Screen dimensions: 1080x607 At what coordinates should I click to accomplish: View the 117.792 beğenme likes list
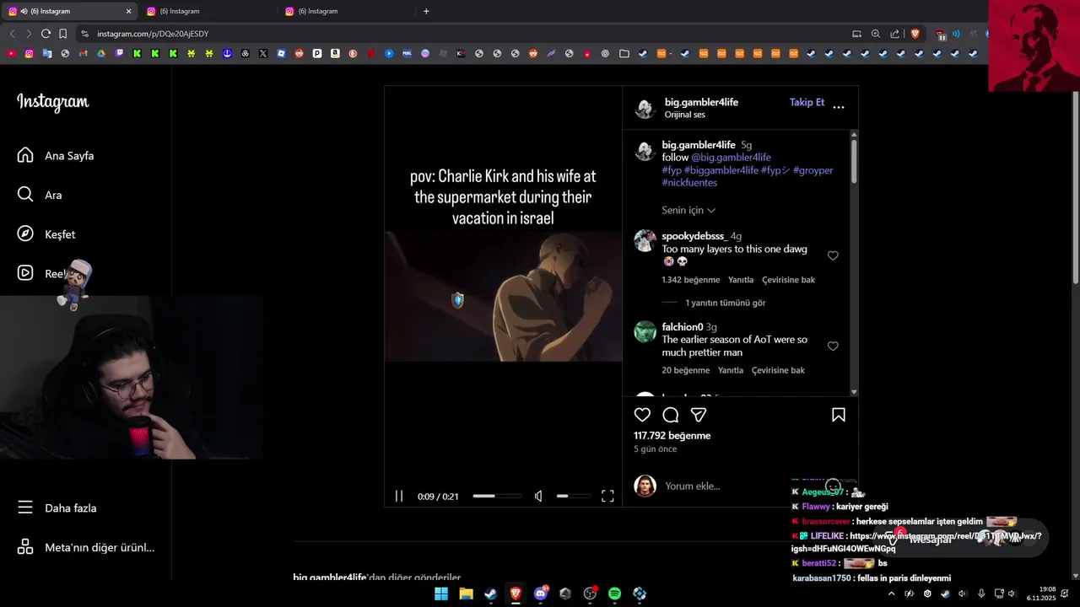(x=672, y=436)
